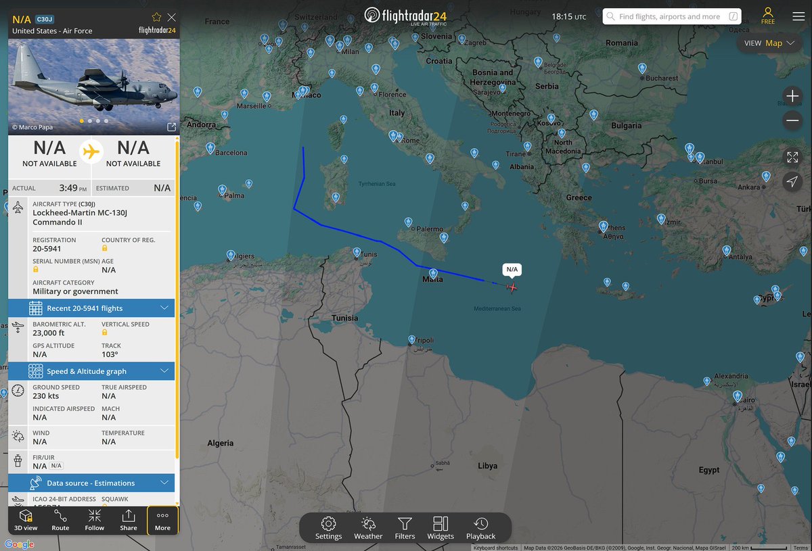Toggle fullscreen map view

click(x=792, y=158)
